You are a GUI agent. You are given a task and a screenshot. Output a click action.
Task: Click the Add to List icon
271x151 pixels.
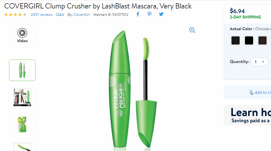pos(251,93)
